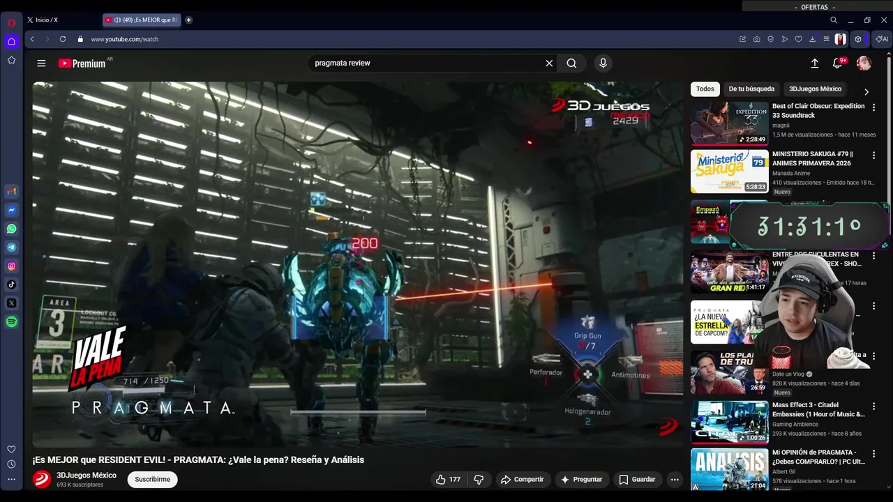The width and height of the screenshot is (893, 502).
Task: Open Instagram in the Opera sidebar
Action: (11, 266)
